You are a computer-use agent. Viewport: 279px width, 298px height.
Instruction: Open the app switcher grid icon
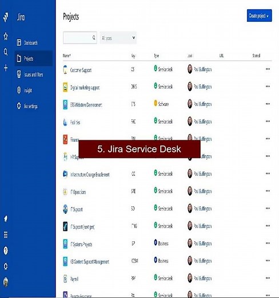(6, 234)
